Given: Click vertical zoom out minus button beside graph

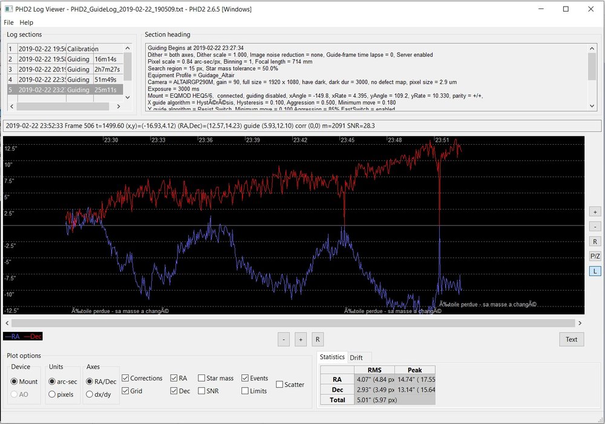Looking at the screenshot, I should point(595,227).
